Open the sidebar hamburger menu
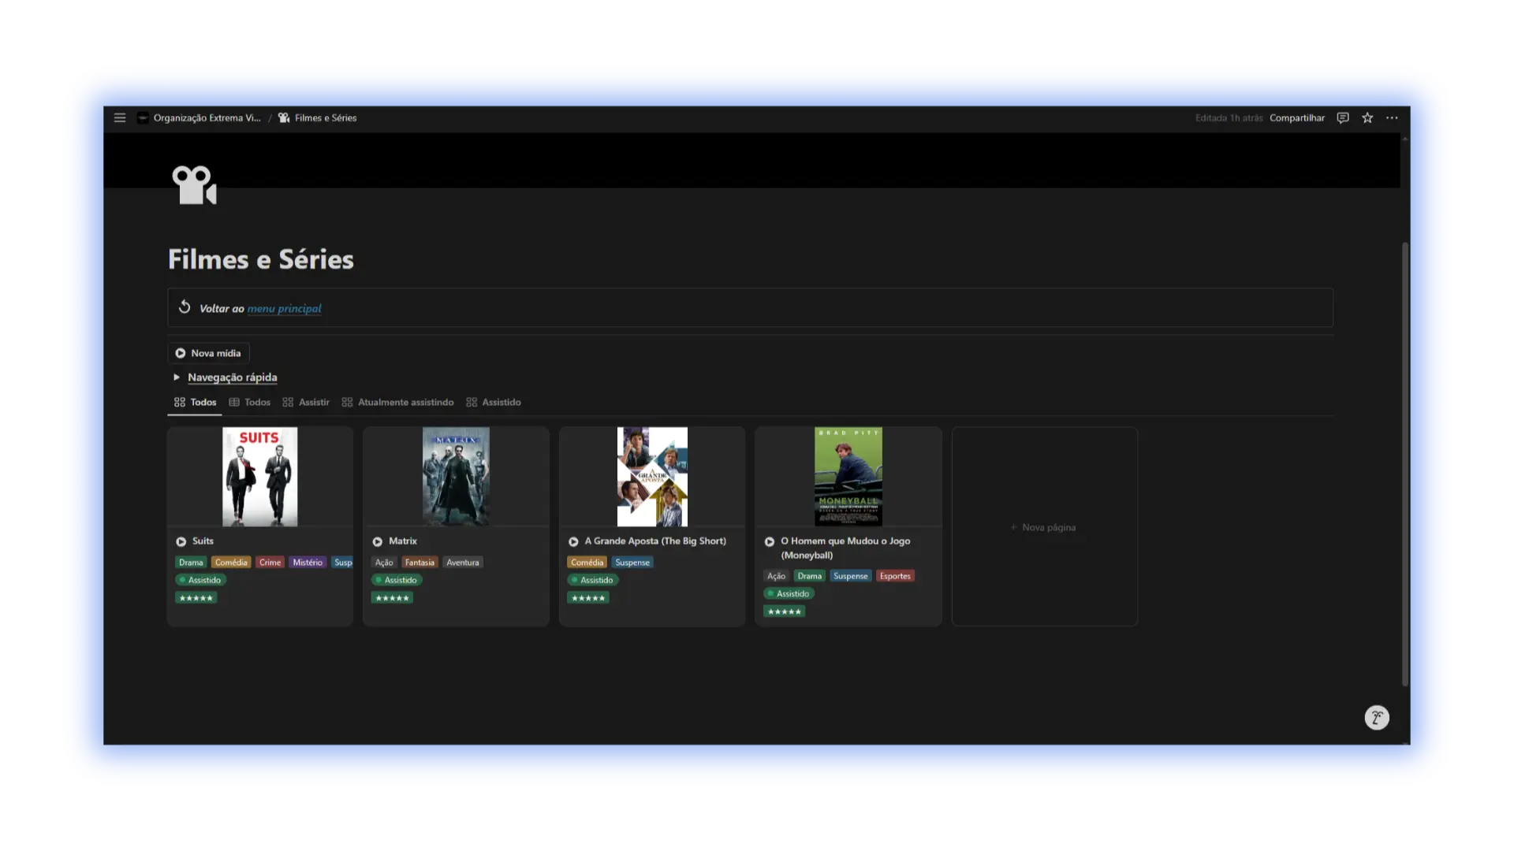The width and height of the screenshot is (1514, 851). pos(120,117)
